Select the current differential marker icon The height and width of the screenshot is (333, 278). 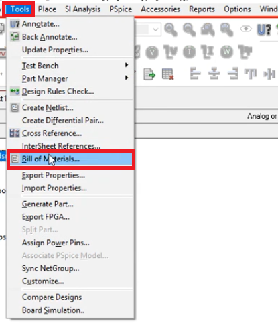click(x=208, y=52)
